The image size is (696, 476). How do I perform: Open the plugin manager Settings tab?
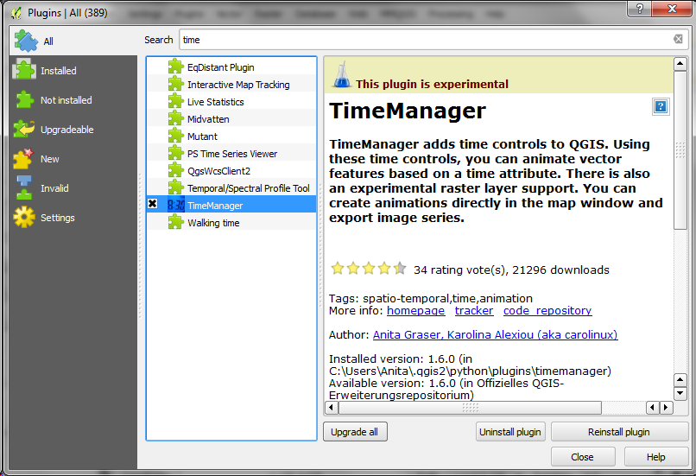(x=57, y=218)
